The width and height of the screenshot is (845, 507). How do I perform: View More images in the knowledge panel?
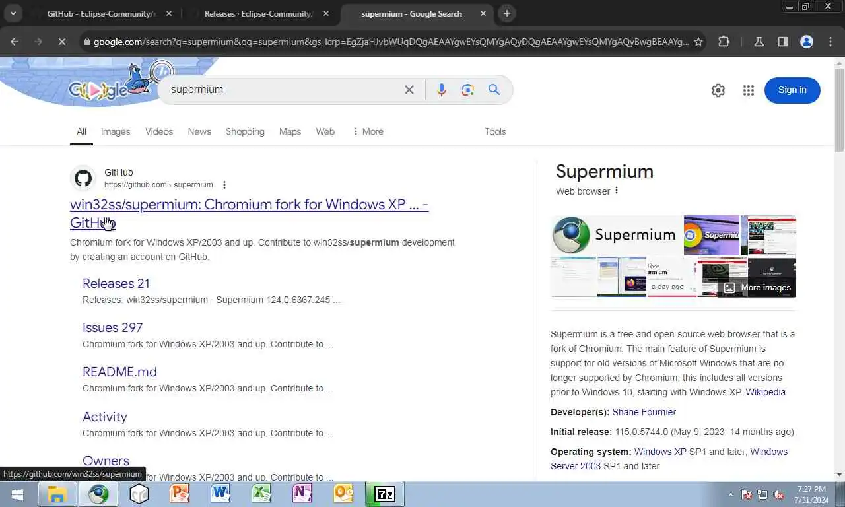click(757, 288)
